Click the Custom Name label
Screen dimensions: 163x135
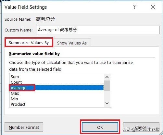pyautogui.click(x=19, y=30)
